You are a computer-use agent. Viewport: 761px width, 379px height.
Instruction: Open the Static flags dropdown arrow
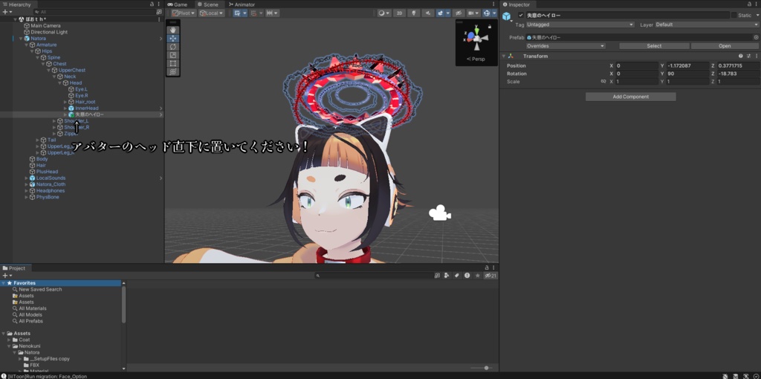tap(757, 15)
